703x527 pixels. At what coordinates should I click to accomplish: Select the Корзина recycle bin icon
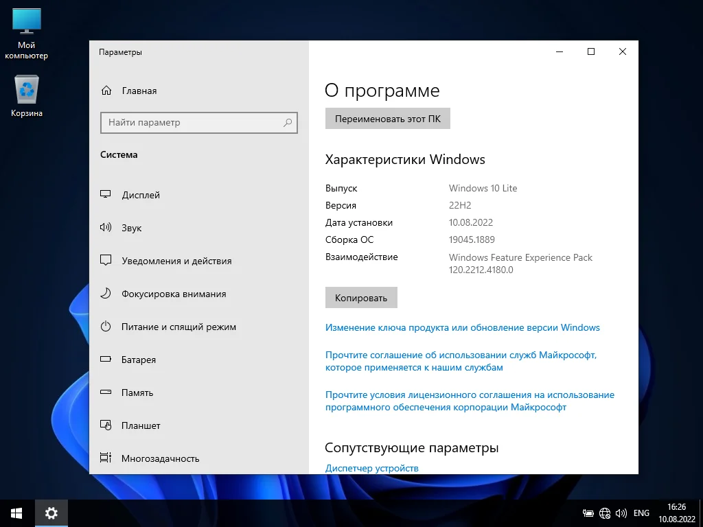27,96
